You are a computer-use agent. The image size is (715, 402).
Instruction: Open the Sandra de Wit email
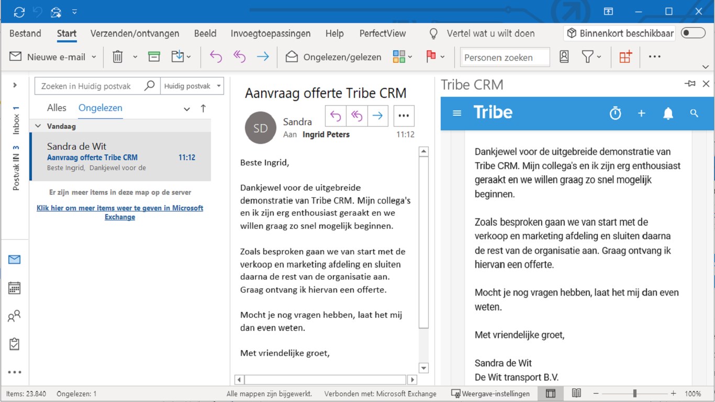(120, 157)
